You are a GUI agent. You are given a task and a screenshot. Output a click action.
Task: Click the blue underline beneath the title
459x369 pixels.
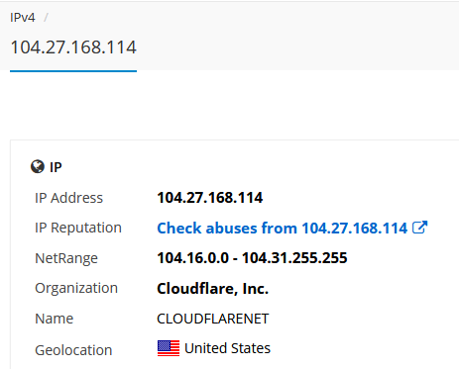click(73, 71)
